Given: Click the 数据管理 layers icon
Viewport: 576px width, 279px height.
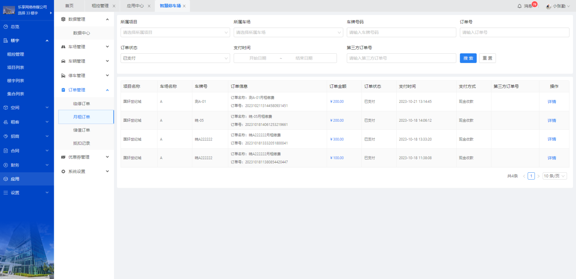Looking at the screenshot, I should [x=63, y=19].
